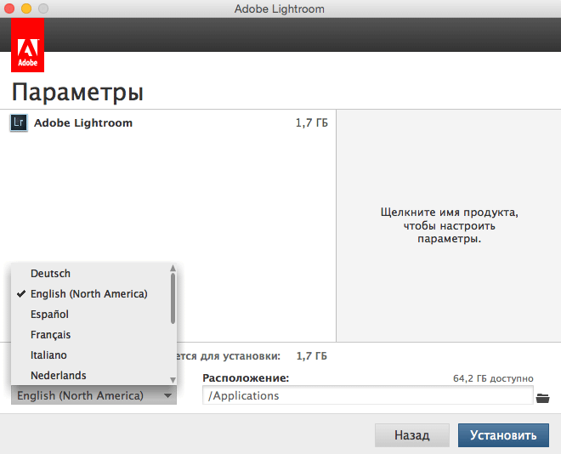Click the language list scroll down arrow

(x=173, y=380)
